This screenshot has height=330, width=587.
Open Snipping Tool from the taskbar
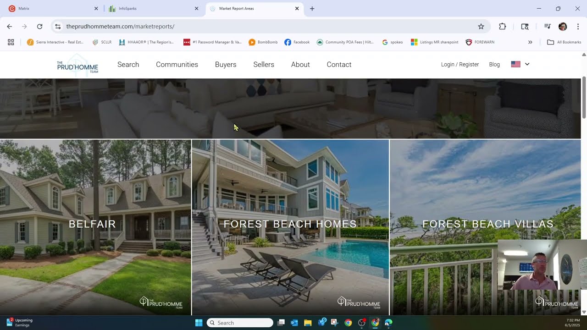[x=335, y=323]
